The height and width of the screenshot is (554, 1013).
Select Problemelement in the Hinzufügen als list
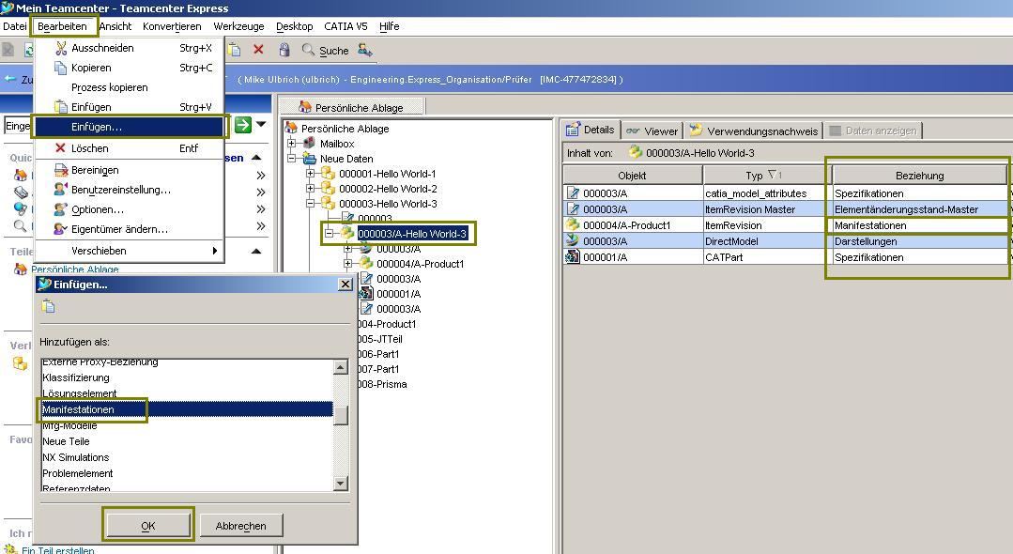(x=188, y=473)
